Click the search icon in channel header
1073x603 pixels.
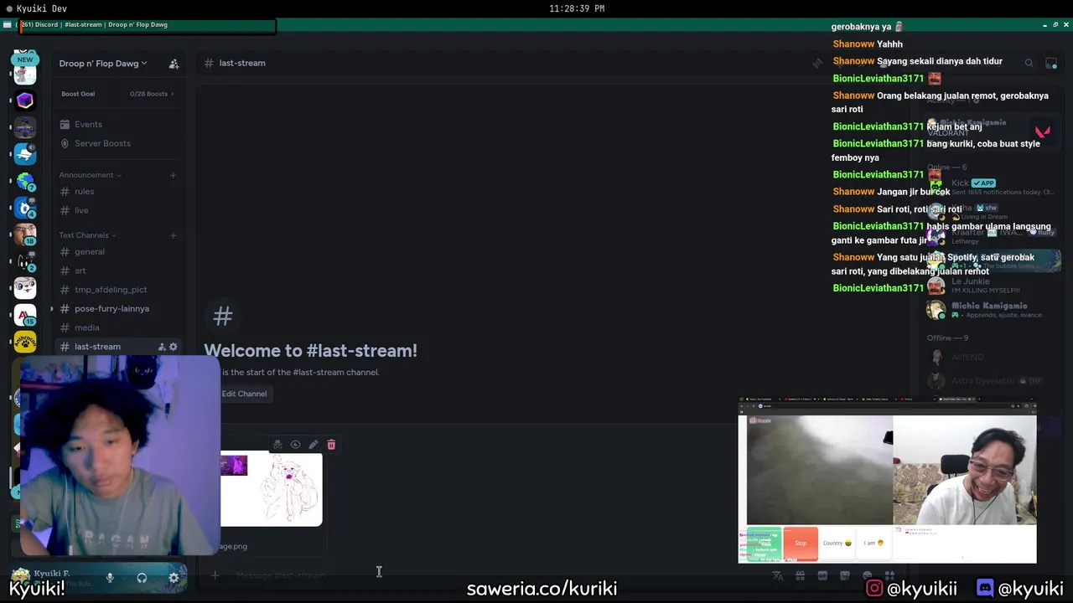tap(1029, 63)
